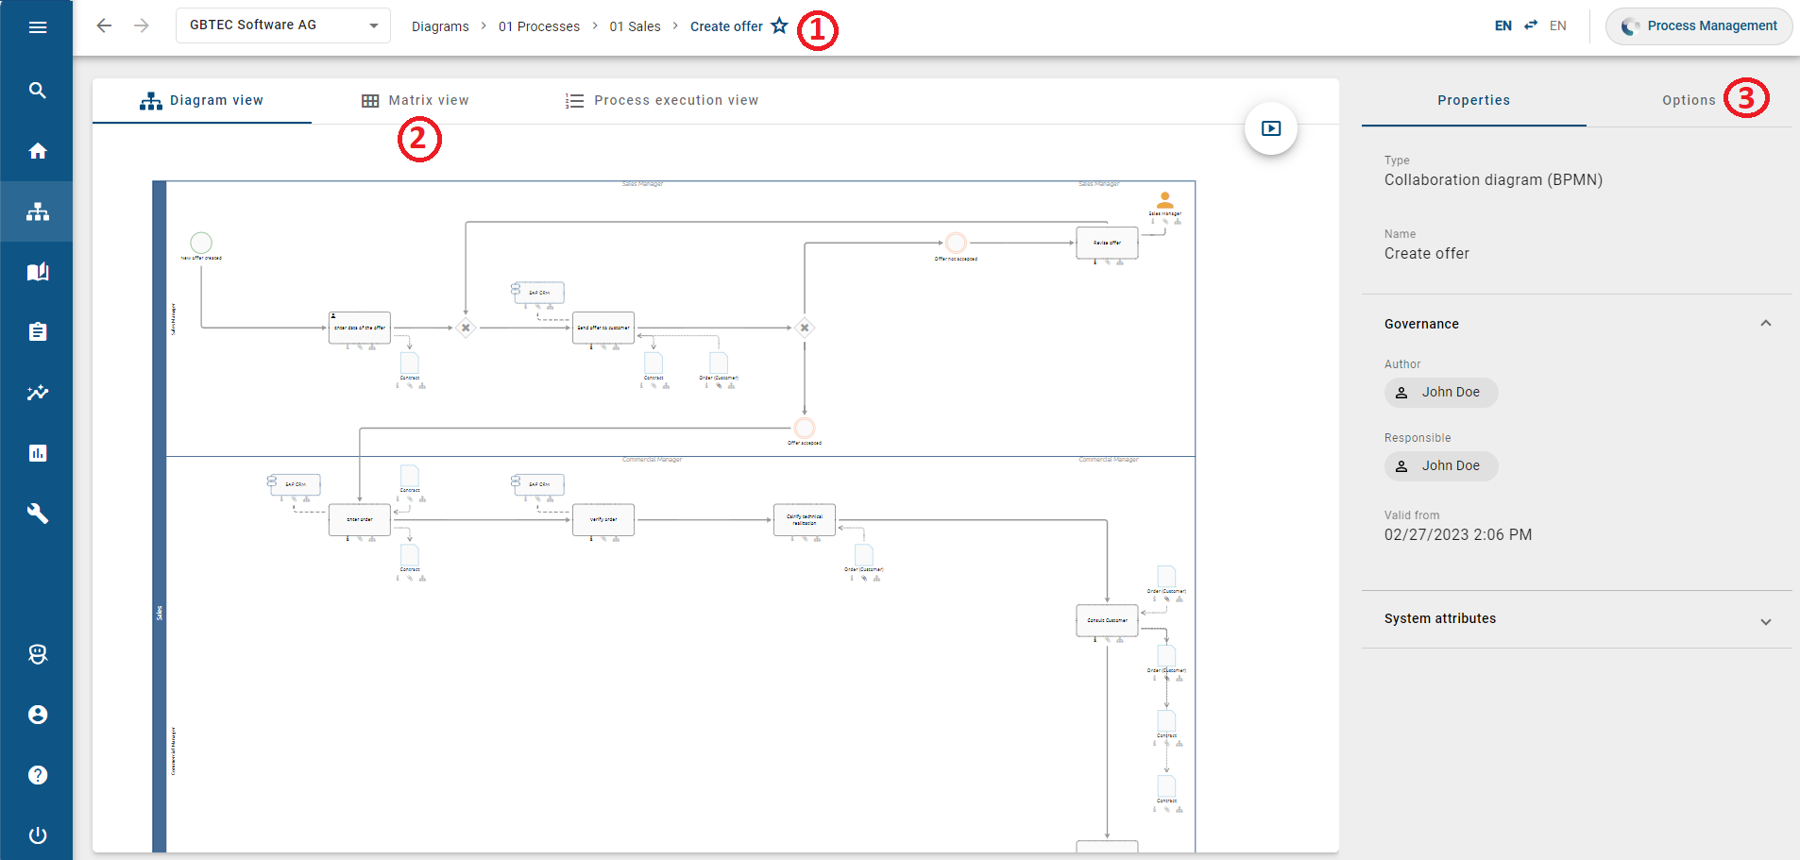Click the Collaboration diagram (BPMN) type text
This screenshot has height=860, width=1800.
coord(1493,180)
